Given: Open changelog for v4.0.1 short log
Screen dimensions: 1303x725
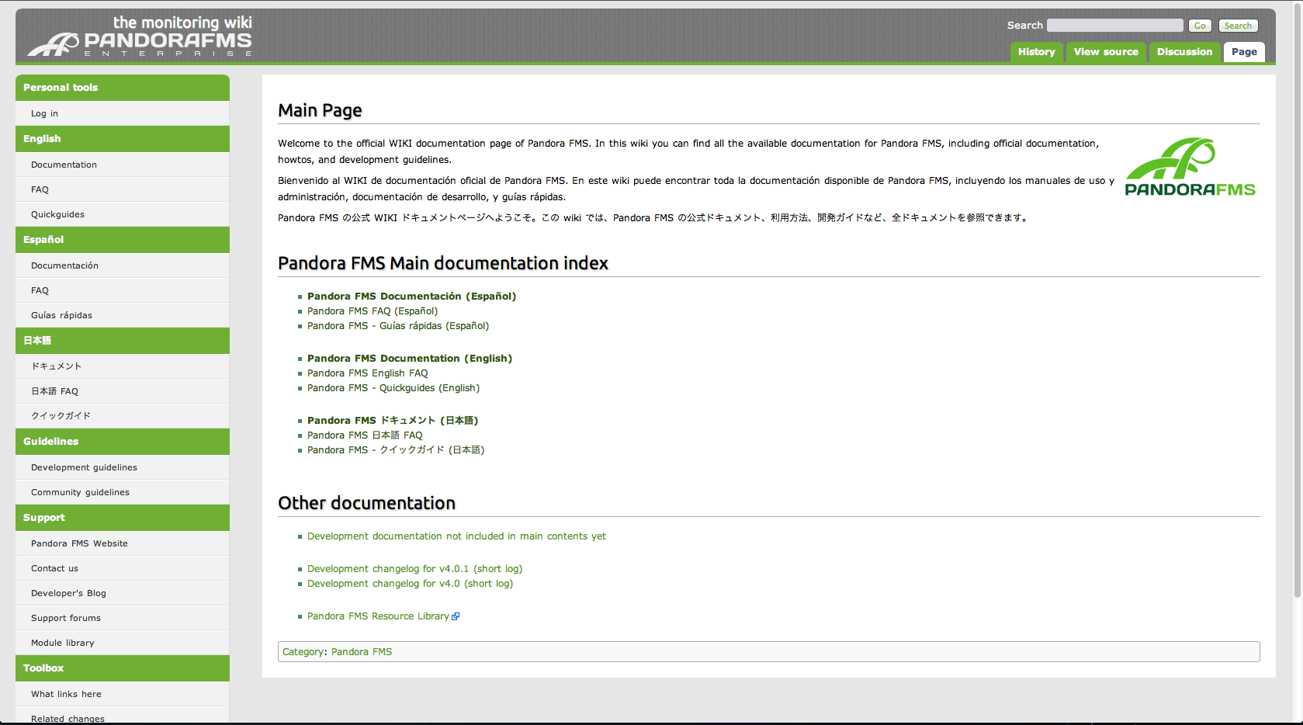Looking at the screenshot, I should point(414,569).
